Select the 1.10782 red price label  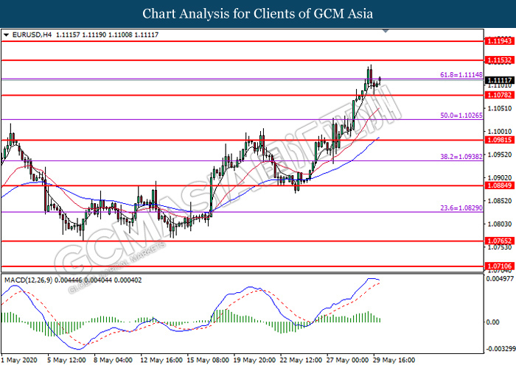[x=499, y=95]
